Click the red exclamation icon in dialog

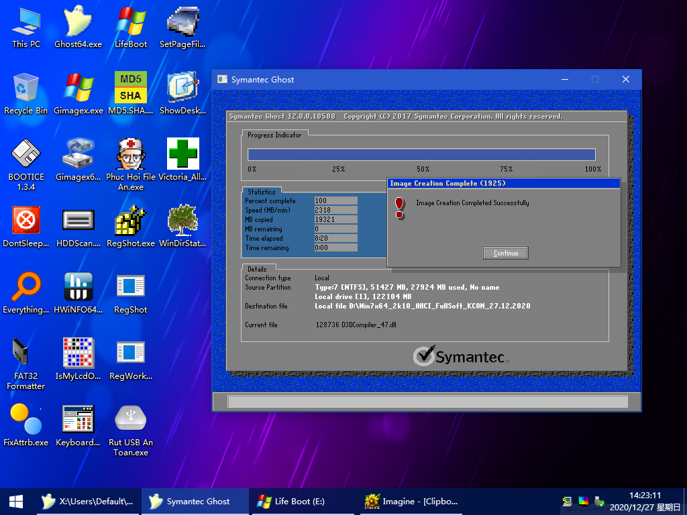click(399, 208)
